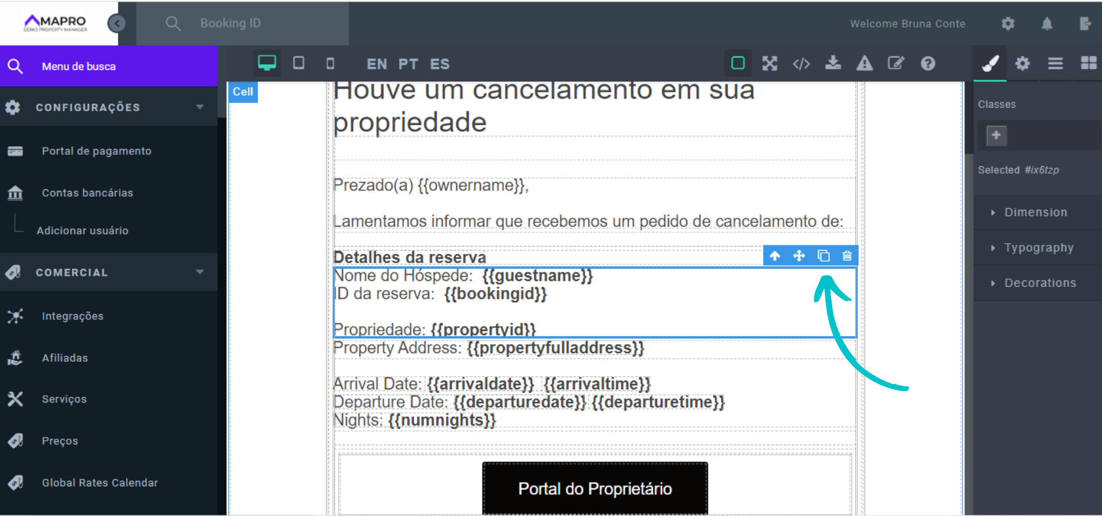Switch to tablet preview mode
The height and width of the screenshot is (516, 1102).
[298, 64]
